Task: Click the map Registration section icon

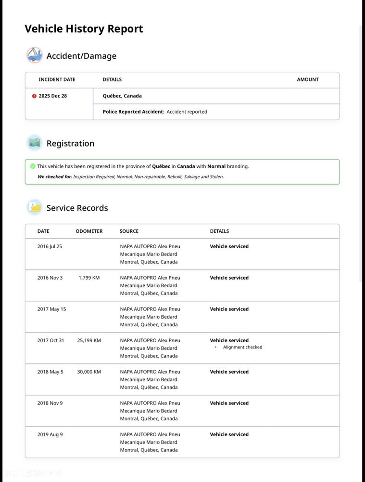Action: click(34, 143)
